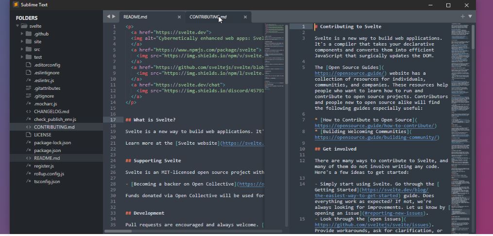This screenshot has height=236, width=493.
Task: Expand the site folder arrow
Action: tap(22, 41)
